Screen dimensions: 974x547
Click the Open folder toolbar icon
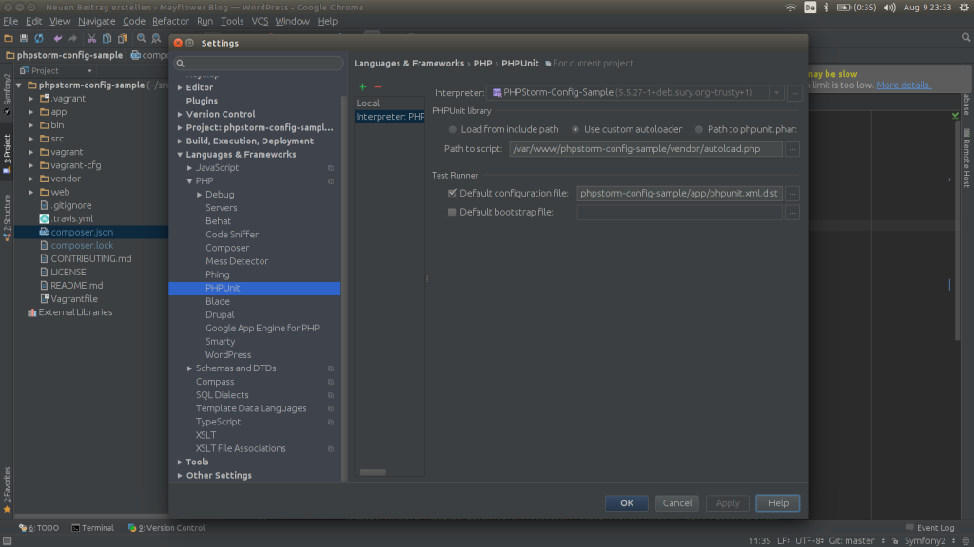[9, 38]
